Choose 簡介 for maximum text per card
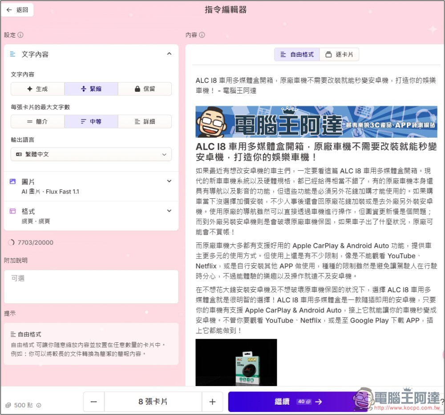The image size is (445, 415). coord(37,121)
